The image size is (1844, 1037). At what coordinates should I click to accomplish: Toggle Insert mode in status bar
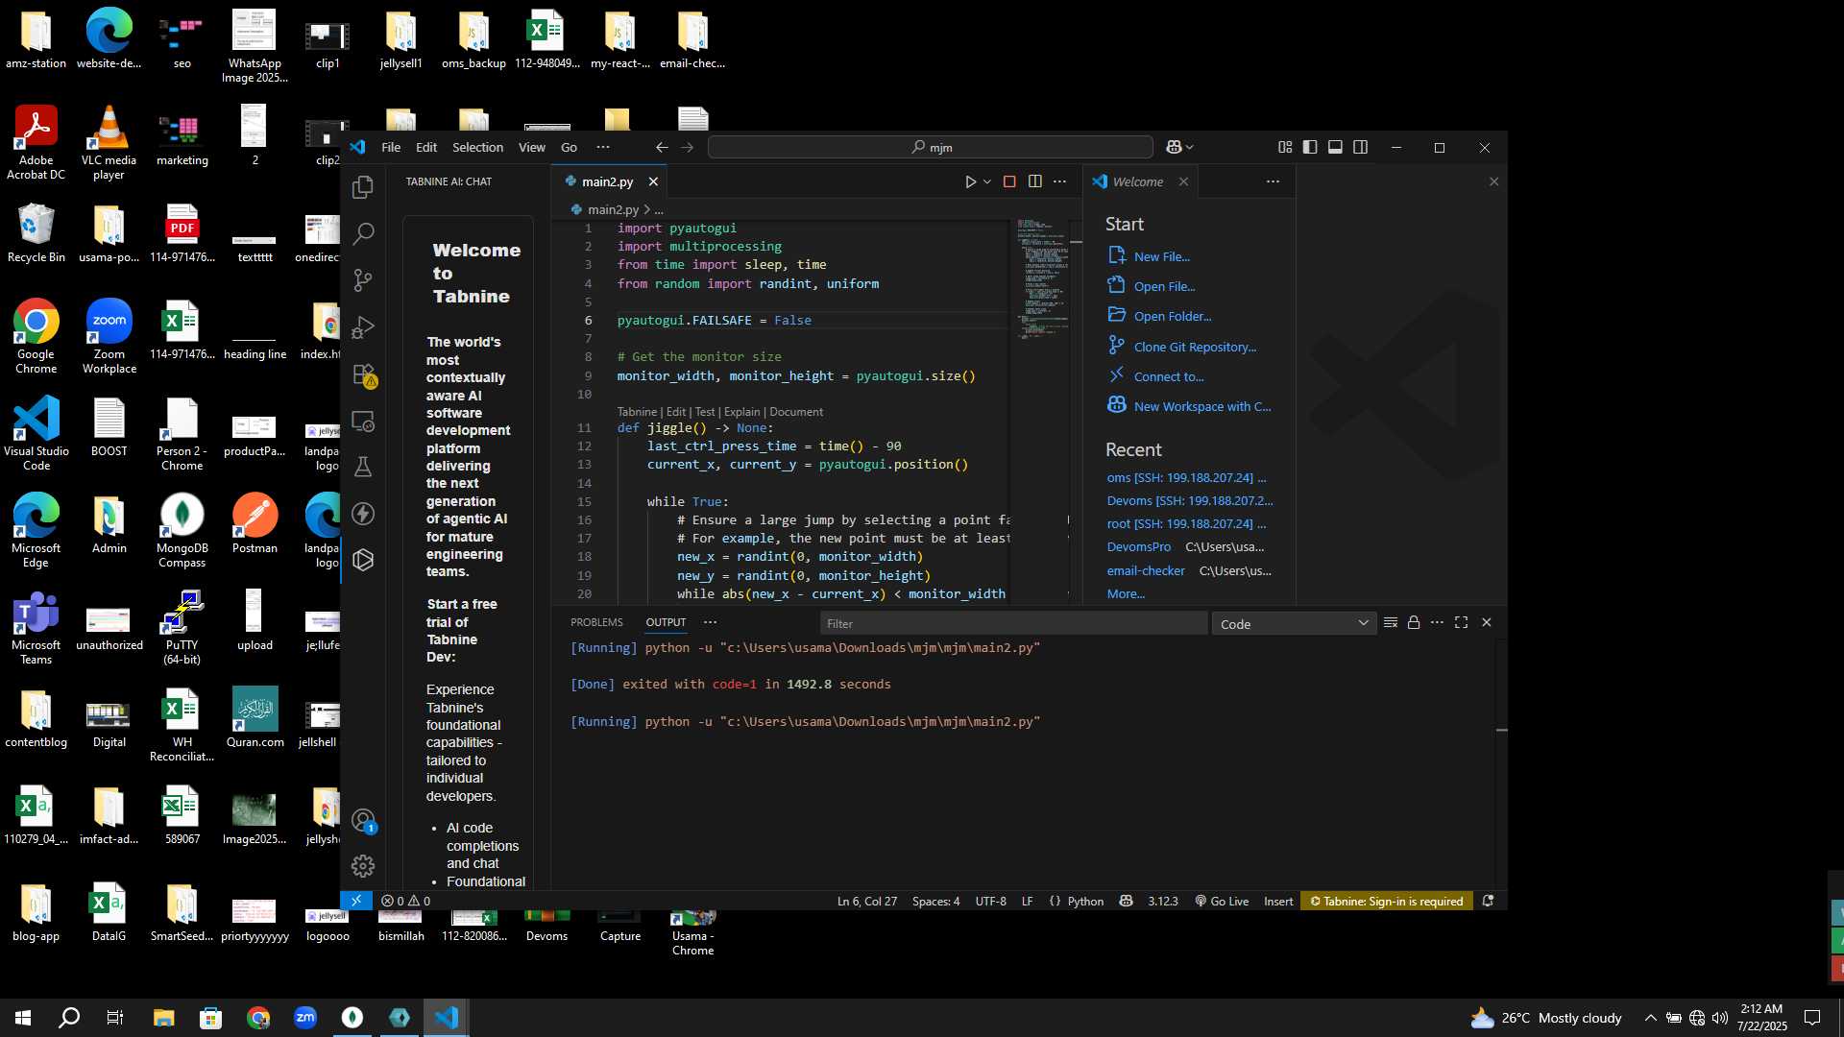coord(1278,901)
